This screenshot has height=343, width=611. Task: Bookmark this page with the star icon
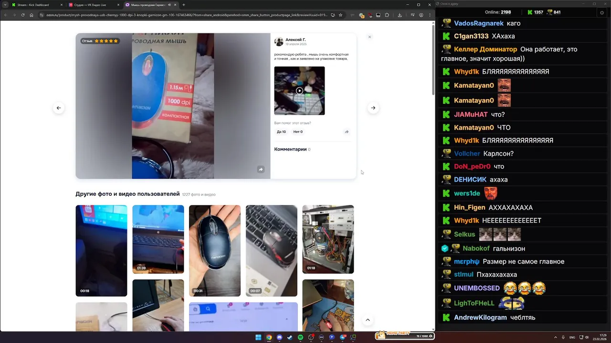click(340, 15)
